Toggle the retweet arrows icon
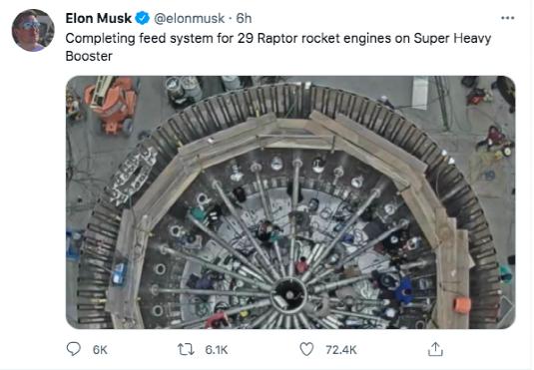 (x=186, y=349)
